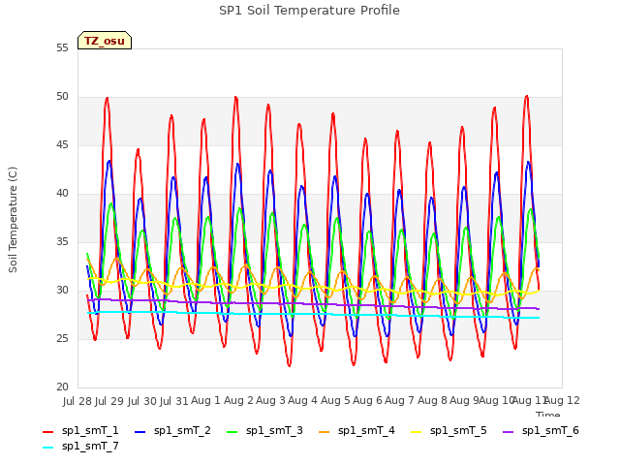This screenshot has height=465, width=620.
Task: Click the 35 y-axis tick label
Action: (x=62, y=241)
